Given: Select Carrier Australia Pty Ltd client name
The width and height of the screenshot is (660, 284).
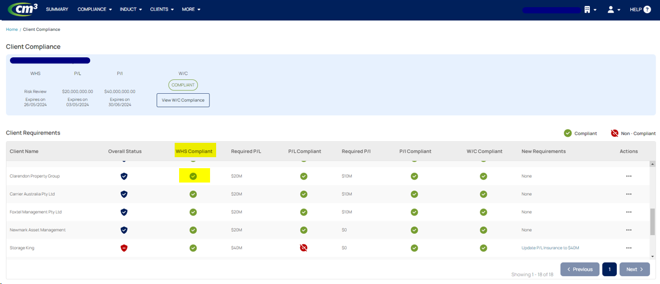Looking at the screenshot, I should 33,194.
